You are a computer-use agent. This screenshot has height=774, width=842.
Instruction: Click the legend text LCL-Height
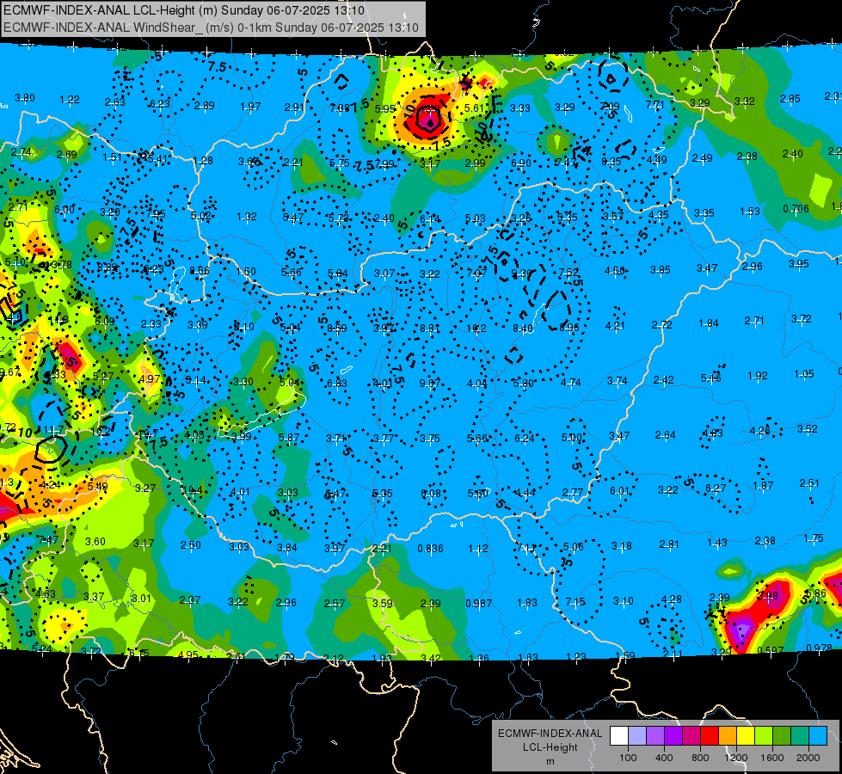click(x=550, y=747)
